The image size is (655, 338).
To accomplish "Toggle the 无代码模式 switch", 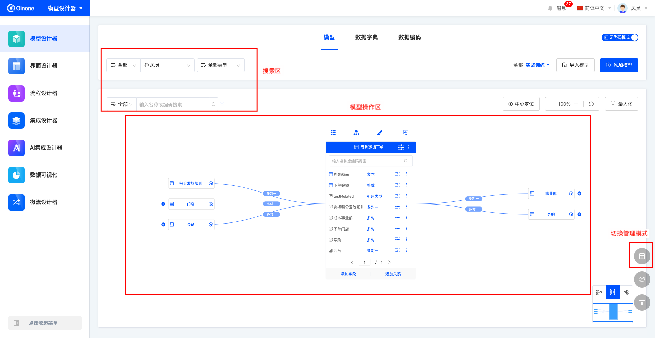I will [x=620, y=37].
